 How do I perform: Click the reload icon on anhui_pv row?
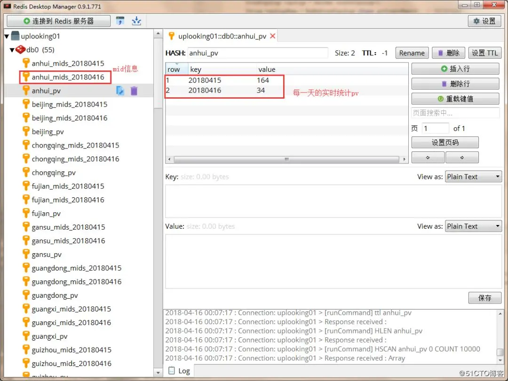(120, 91)
